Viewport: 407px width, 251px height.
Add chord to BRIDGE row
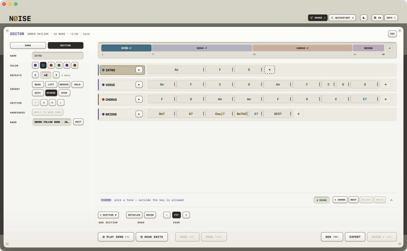pyautogui.click(x=299, y=114)
